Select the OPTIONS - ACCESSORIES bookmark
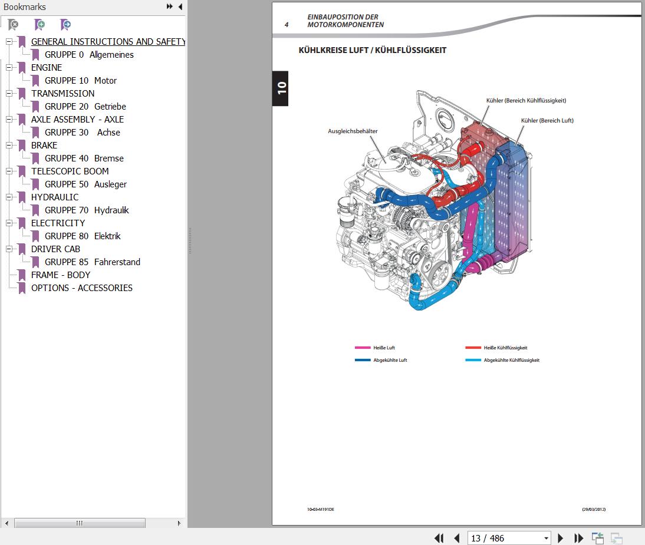645x545 pixels. point(81,288)
